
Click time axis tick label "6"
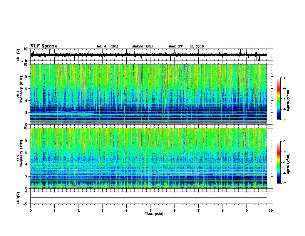click(175, 211)
